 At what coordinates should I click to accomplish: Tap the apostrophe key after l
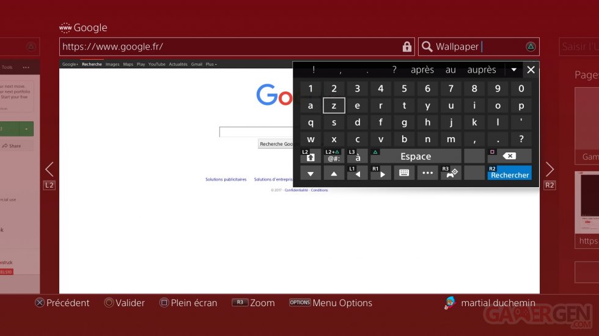(x=521, y=123)
